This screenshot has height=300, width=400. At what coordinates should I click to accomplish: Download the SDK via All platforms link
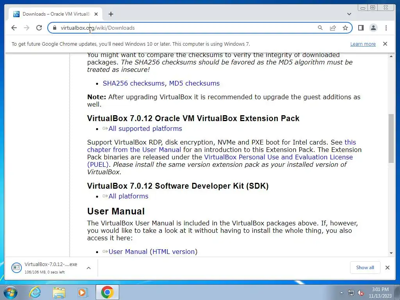(128, 196)
